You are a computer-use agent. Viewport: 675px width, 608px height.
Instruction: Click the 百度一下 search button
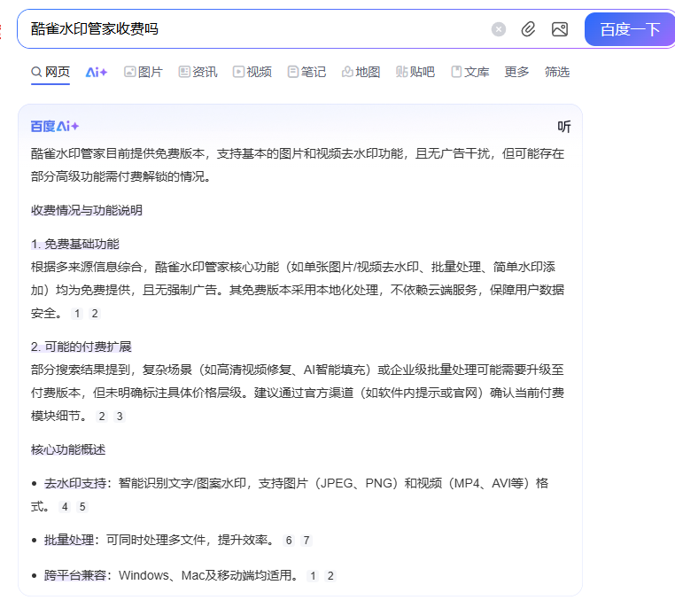[629, 29]
